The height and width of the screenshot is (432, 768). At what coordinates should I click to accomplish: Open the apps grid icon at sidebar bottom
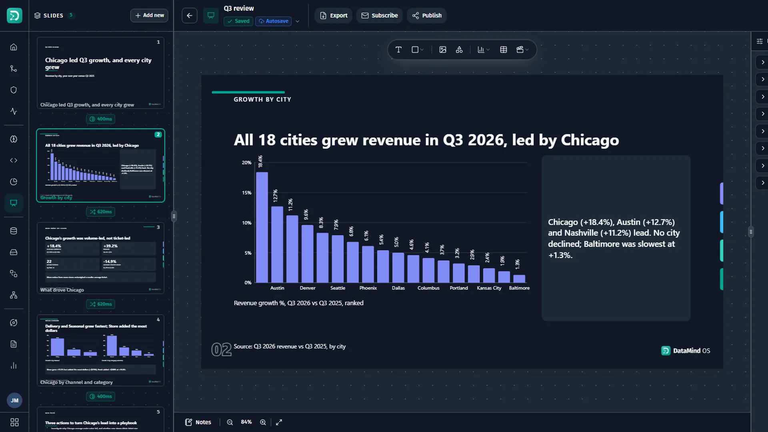coord(14,422)
